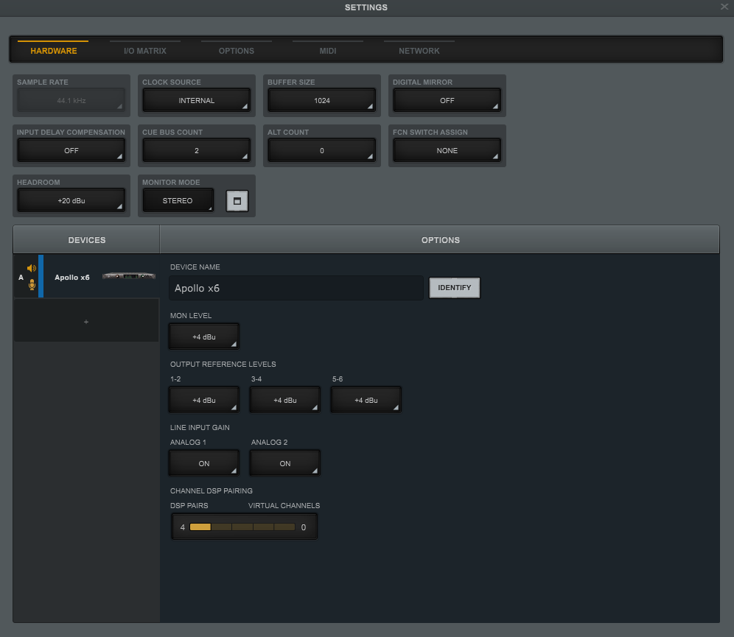Close the Settings window
The width and height of the screenshot is (734, 637).
(x=724, y=7)
